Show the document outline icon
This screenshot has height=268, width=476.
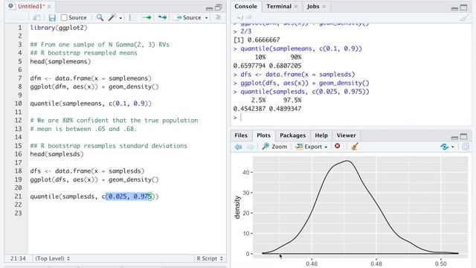point(218,18)
